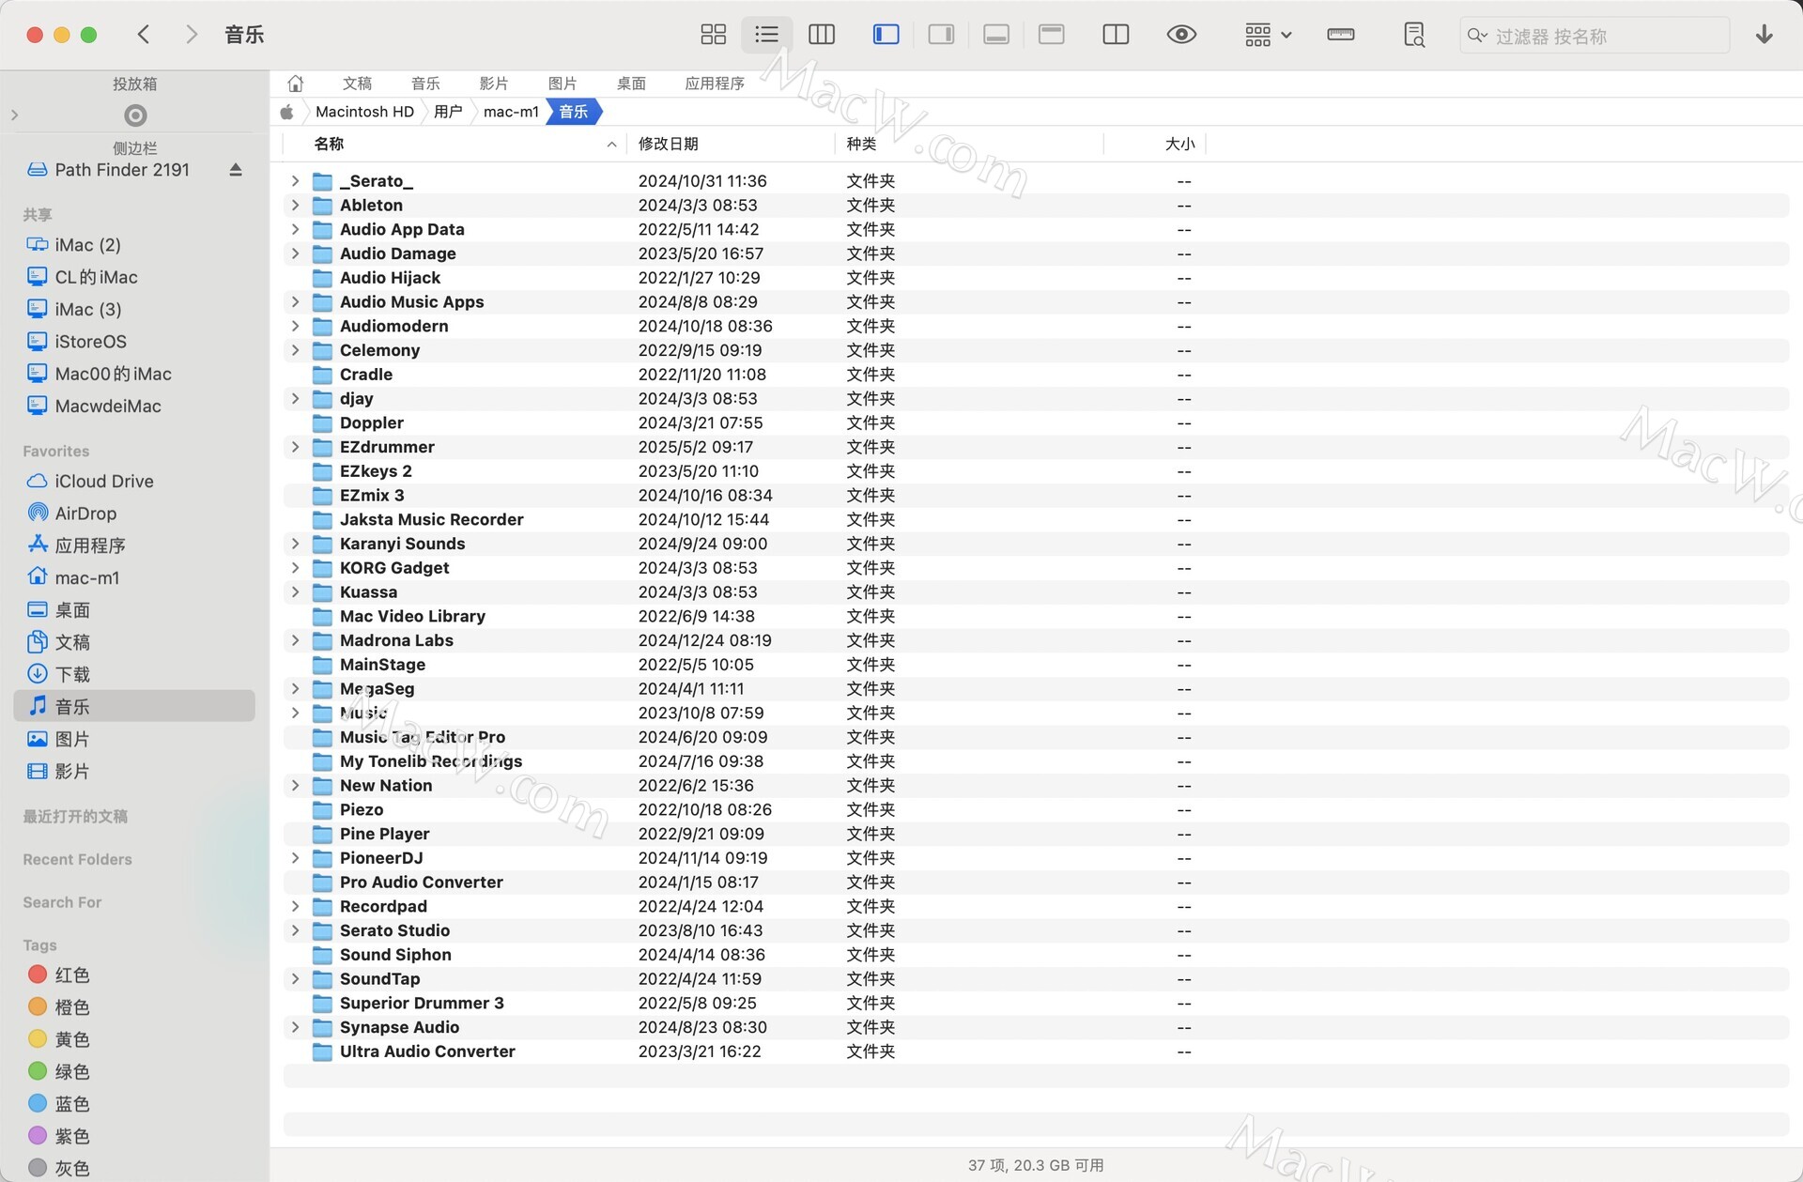Expand the EZdrummer folder
The width and height of the screenshot is (1803, 1182).
pos(295,447)
